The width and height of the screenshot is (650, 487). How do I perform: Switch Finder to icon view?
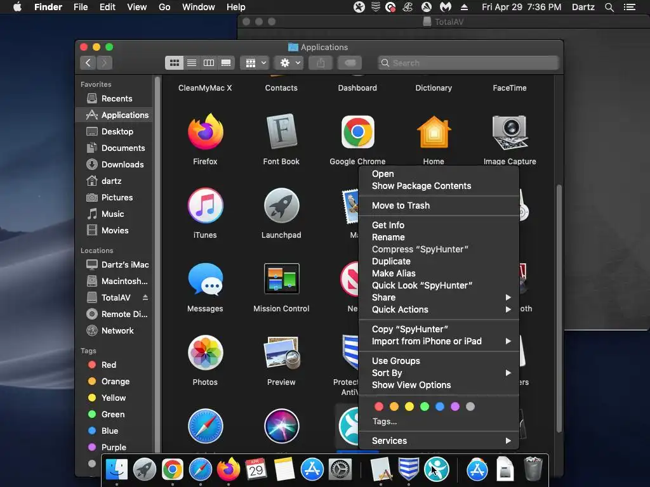pyautogui.click(x=175, y=63)
